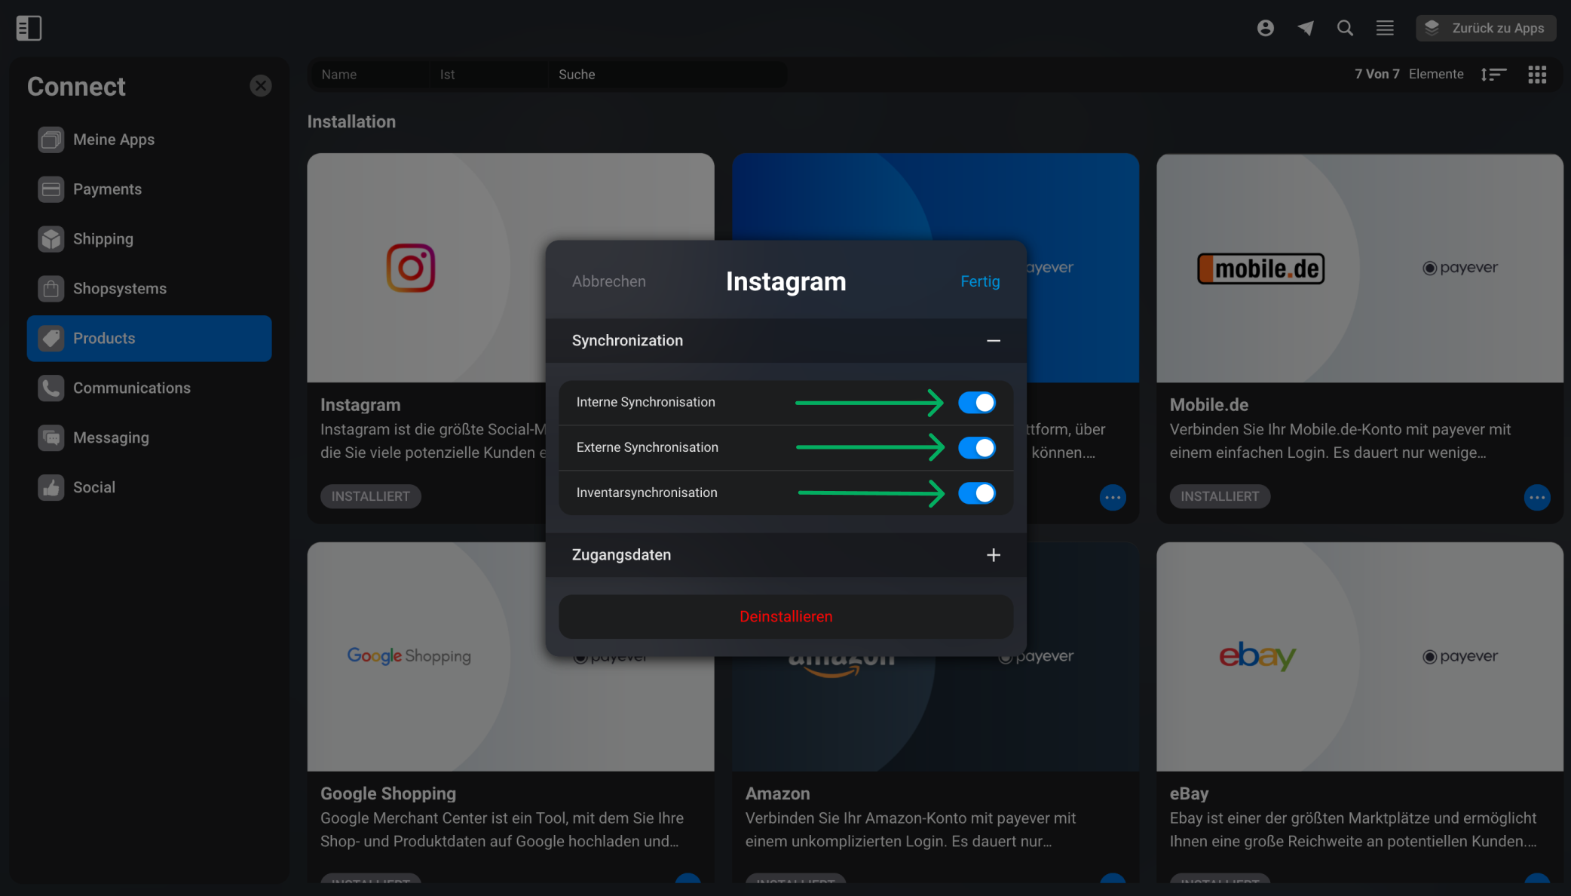Click the Deinstallieren button
Screen dimensions: 1571x896
coord(785,617)
